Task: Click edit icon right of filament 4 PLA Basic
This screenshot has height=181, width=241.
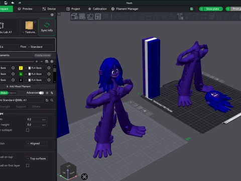Action: coord(49,74)
